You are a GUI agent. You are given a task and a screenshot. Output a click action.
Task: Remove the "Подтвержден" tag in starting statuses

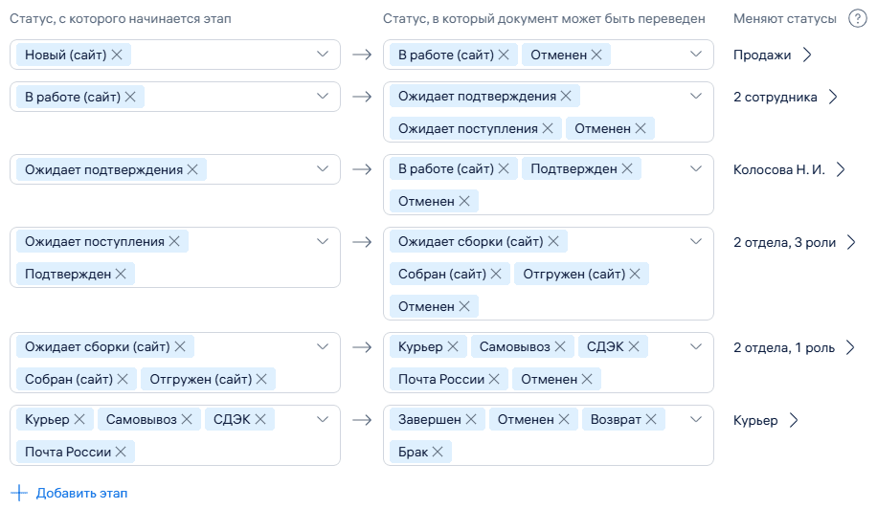pos(121,274)
